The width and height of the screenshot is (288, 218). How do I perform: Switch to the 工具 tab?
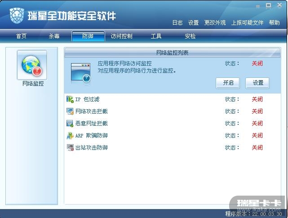coord(156,36)
